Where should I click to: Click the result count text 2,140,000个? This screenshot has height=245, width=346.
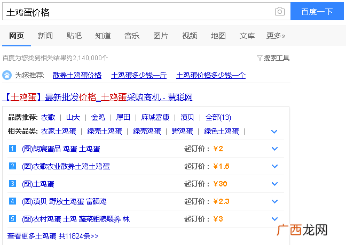tap(90, 58)
